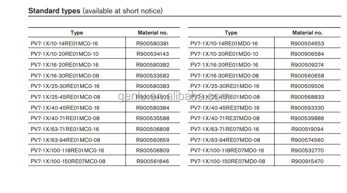Image resolution: width=347 pixels, height=193 pixels.
Task: Select the PV7-1X/10-14RE01MC0-16 type cell
Action: click(x=64, y=44)
